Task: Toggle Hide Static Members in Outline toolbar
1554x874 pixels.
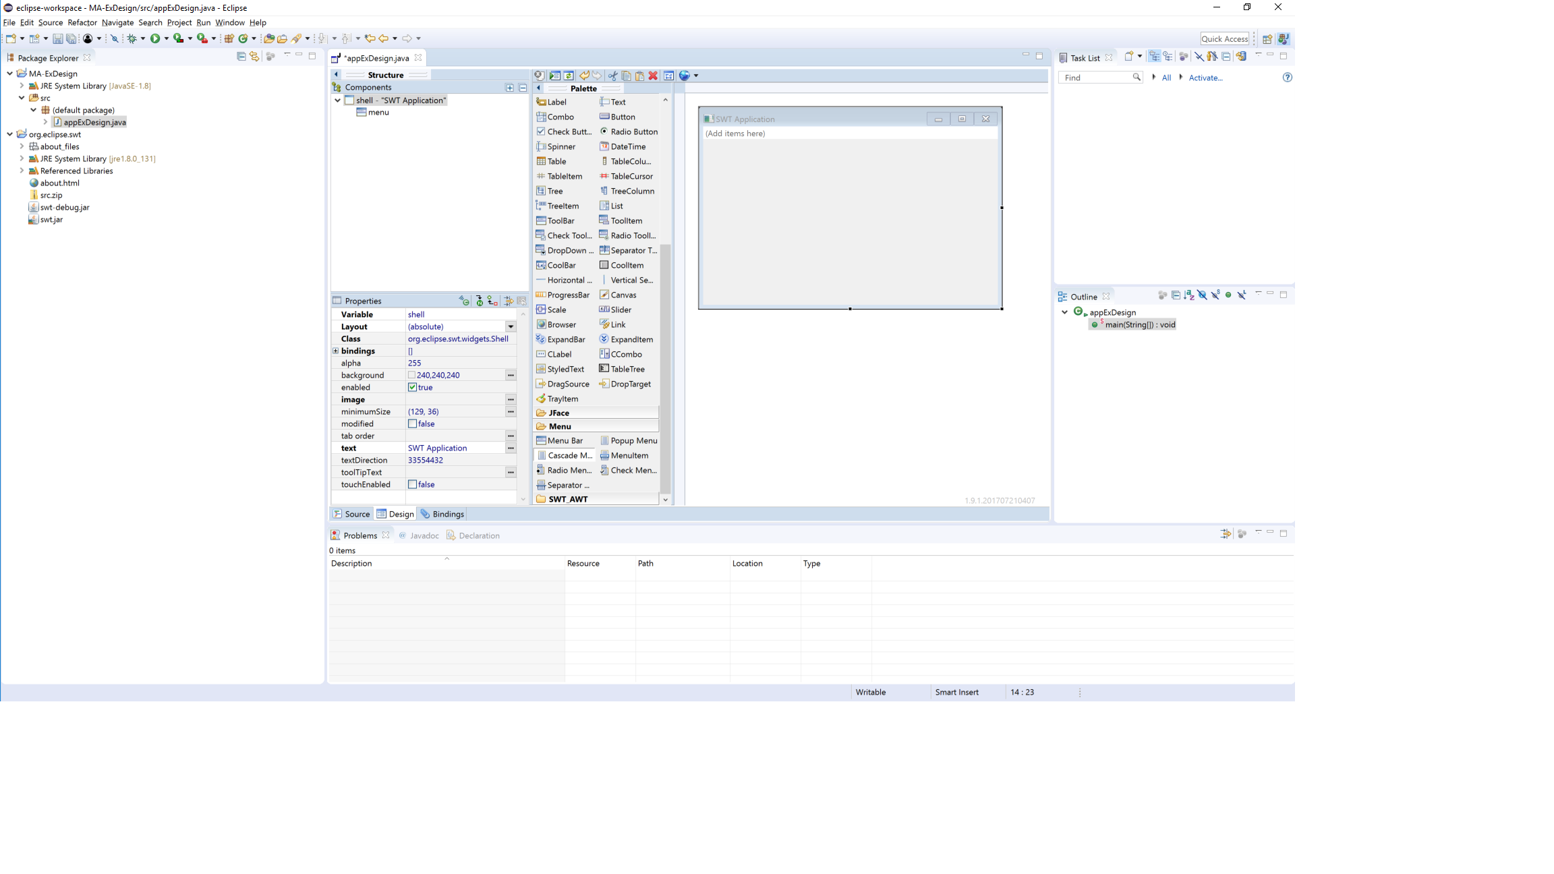Action: coord(1215,295)
